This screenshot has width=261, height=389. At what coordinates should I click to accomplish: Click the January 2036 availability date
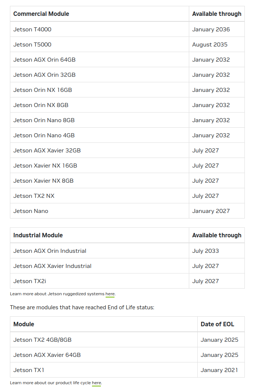click(x=211, y=29)
